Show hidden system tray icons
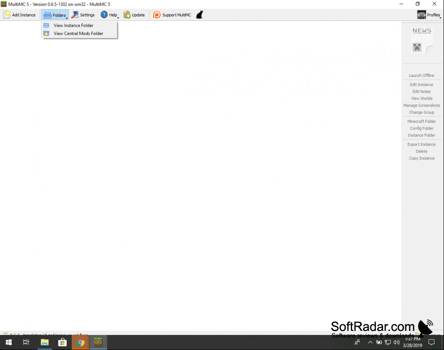The image size is (444, 350). tap(370, 342)
